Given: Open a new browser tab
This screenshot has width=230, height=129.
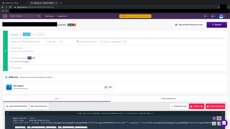Looking at the screenshot, I should 61,3.
